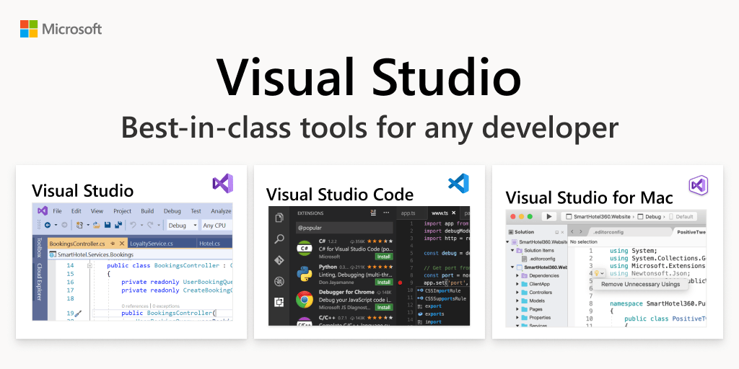
Task: Click Open File folder icon in Visual Studio
Action: (x=97, y=225)
